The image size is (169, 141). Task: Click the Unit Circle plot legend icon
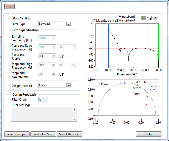pyautogui.click(x=152, y=82)
